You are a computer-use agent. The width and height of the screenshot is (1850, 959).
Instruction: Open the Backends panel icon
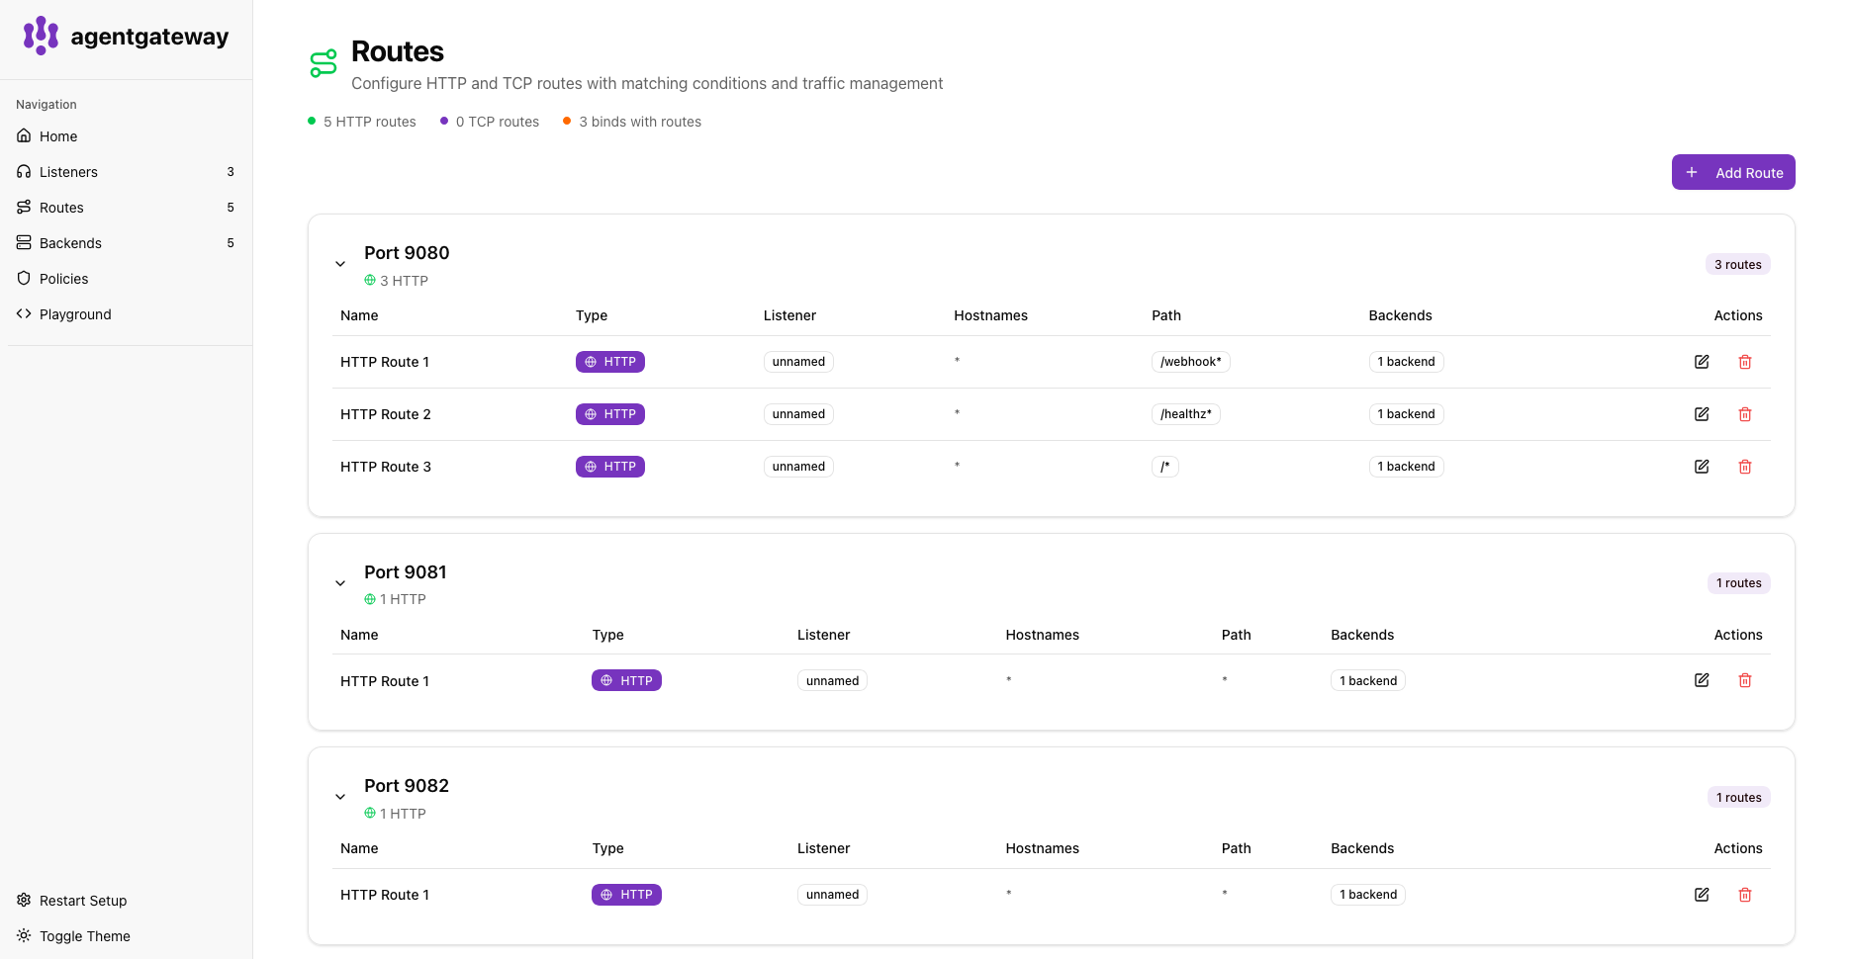coord(23,242)
